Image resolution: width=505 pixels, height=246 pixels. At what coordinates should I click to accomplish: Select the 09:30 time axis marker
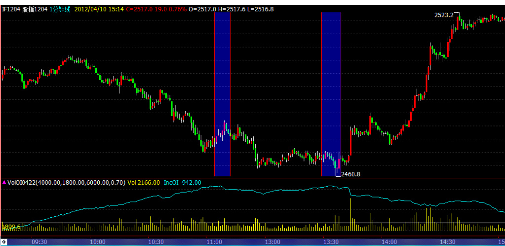[39, 242]
